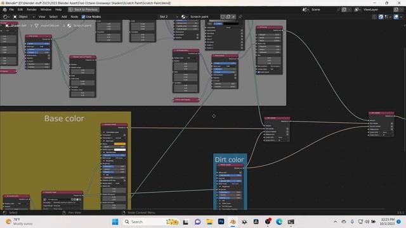Click the ViewLayer name field
This screenshot has width=406, height=228.
(x=377, y=9)
